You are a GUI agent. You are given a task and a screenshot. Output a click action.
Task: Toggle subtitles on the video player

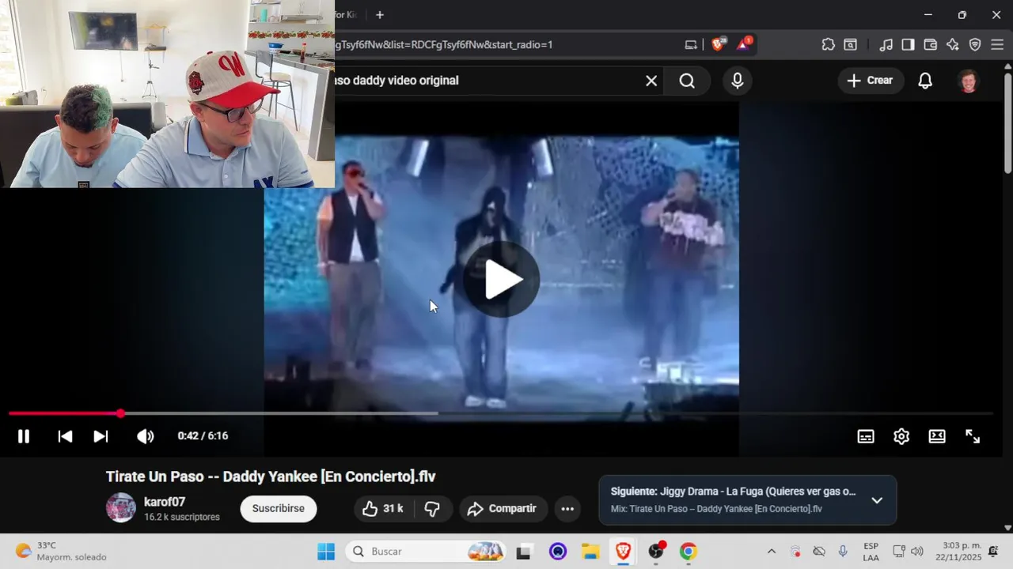(866, 436)
